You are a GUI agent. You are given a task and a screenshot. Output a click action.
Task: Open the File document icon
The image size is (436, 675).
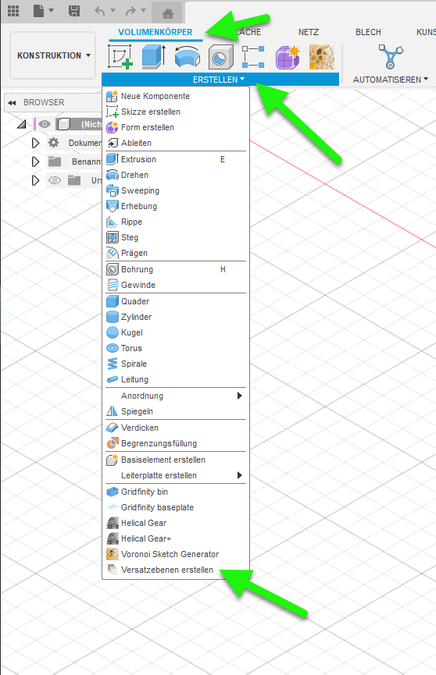39,11
